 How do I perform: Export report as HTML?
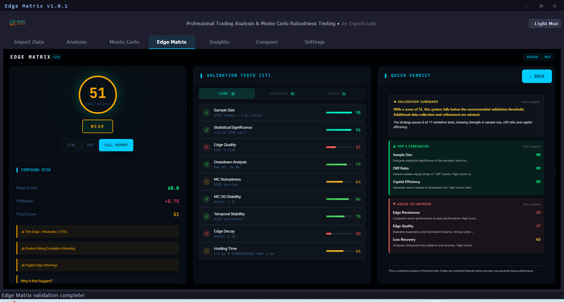click(x=72, y=145)
